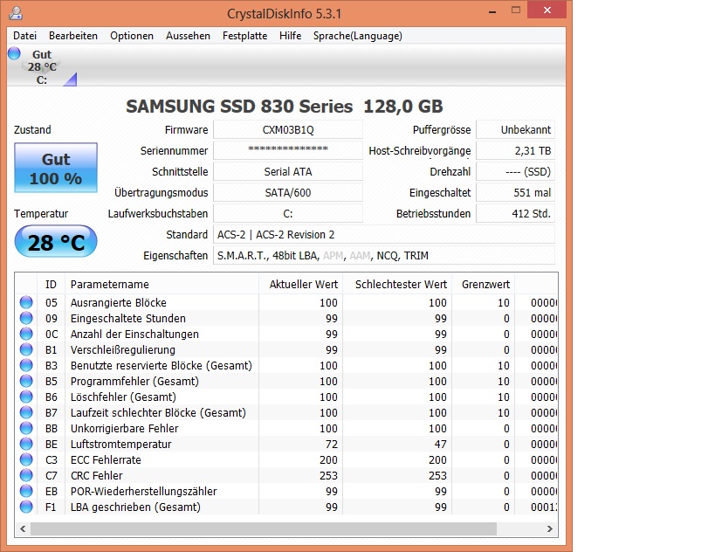Image resolution: width=715 pixels, height=552 pixels.
Task: Click status orb of Benutzte reservierte Blöcke row
Action: click(x=26, y=365)
